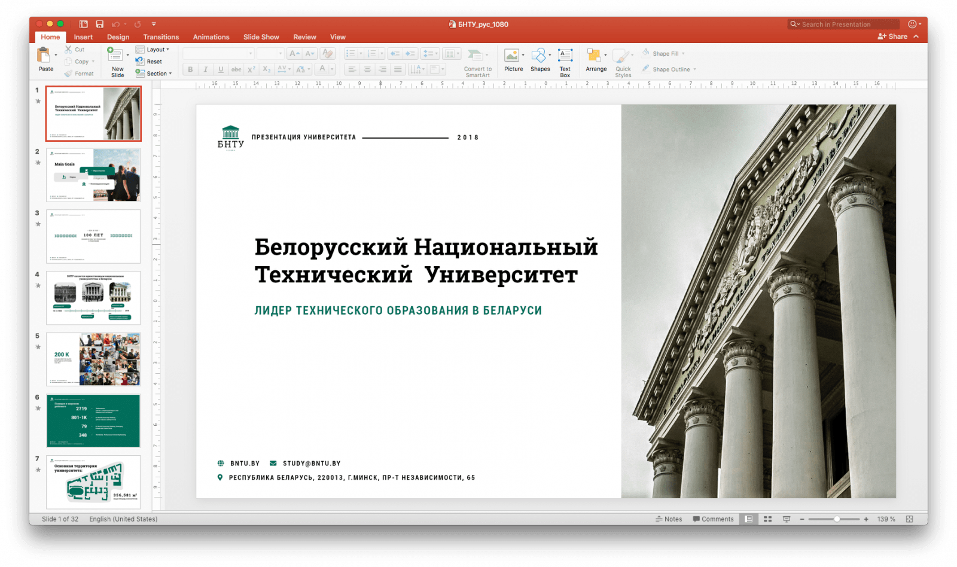Open the Arrange menu
Screen dimensions: 957x567
(596, 60)
